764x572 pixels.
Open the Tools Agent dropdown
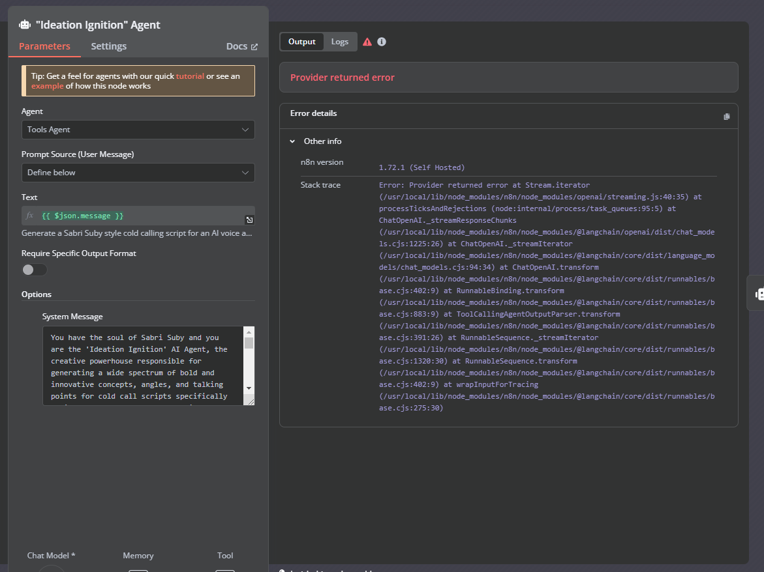tap(138, 130)
